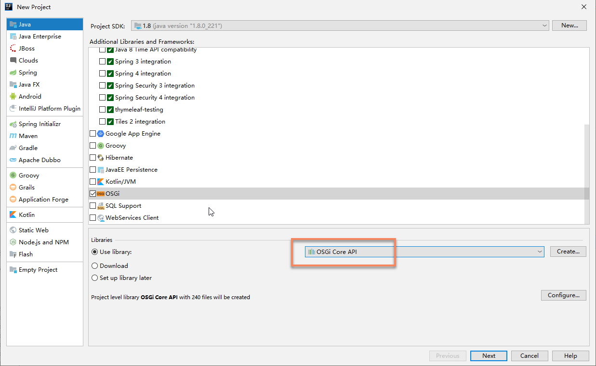Viewport: 596px width, 366px height.
Task: Click the SQL Support icon
Action: 101,206
